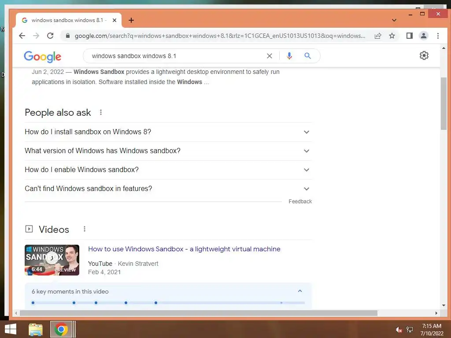This screenshot has width=451, height=338.
Task: Click the scroll-down arrow of vertical scrollbar
Action: 444,305
